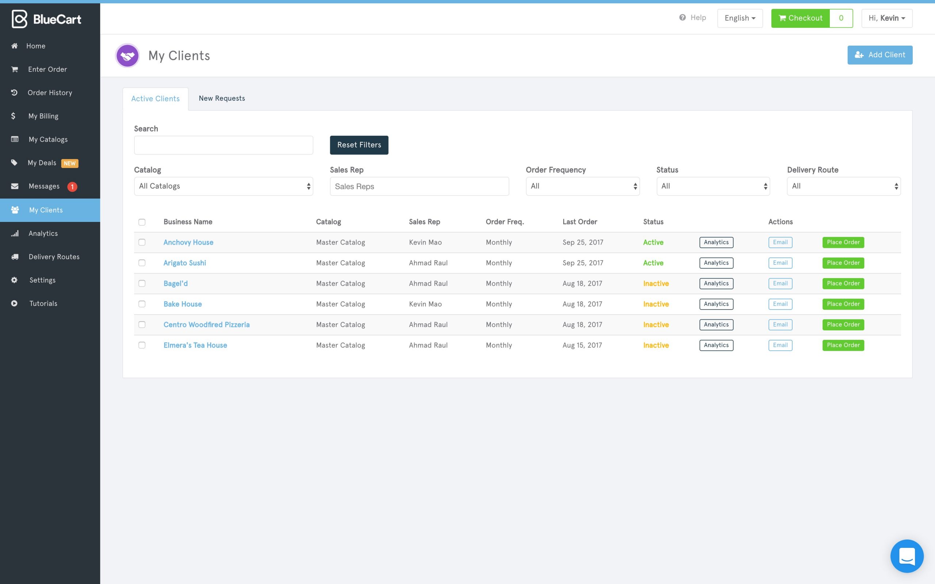Click the Messages envelope icon

(x=15, y=186)
